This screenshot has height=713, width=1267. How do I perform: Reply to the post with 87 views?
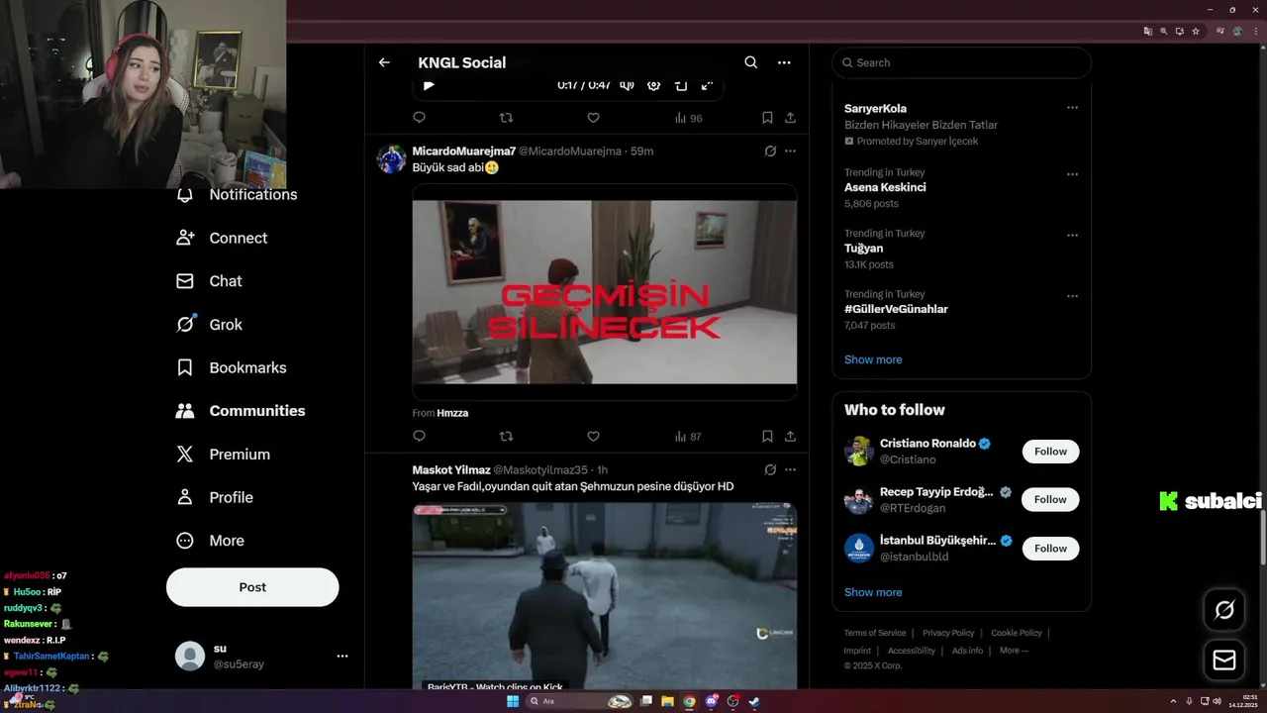tap(419, 437)
